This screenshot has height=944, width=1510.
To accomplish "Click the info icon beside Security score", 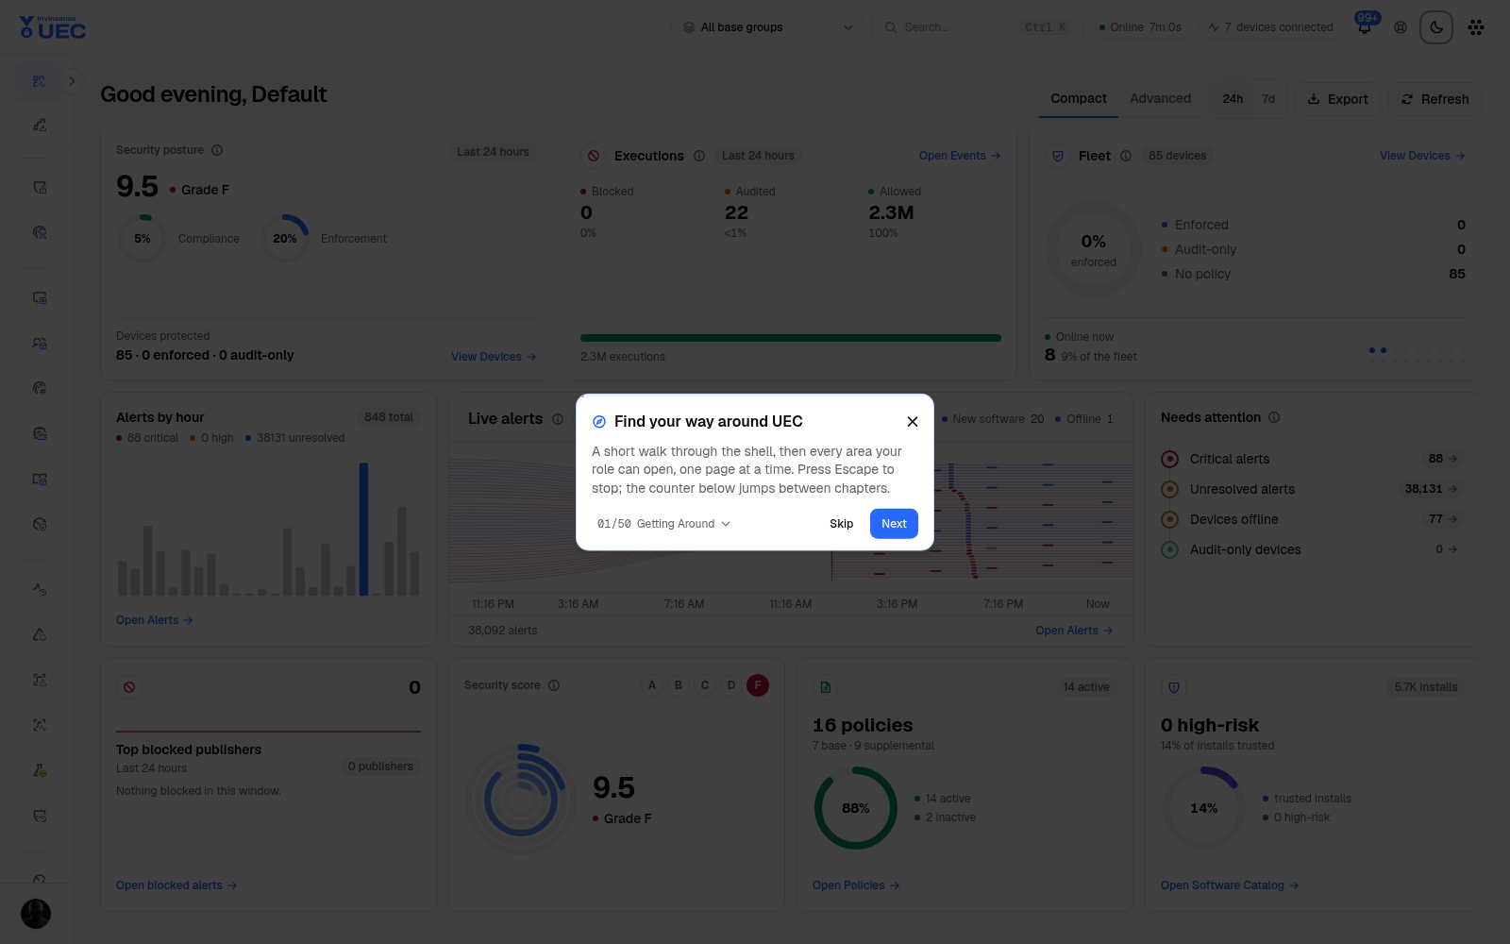I will tap(554, 685).
